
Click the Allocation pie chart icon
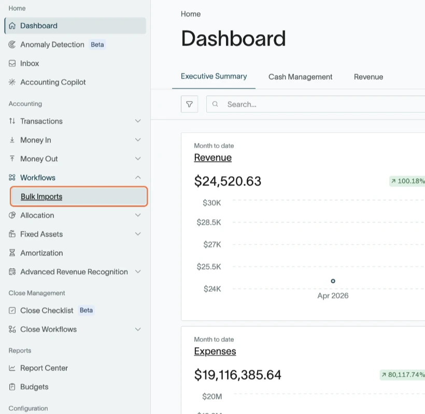pos(12,215)
